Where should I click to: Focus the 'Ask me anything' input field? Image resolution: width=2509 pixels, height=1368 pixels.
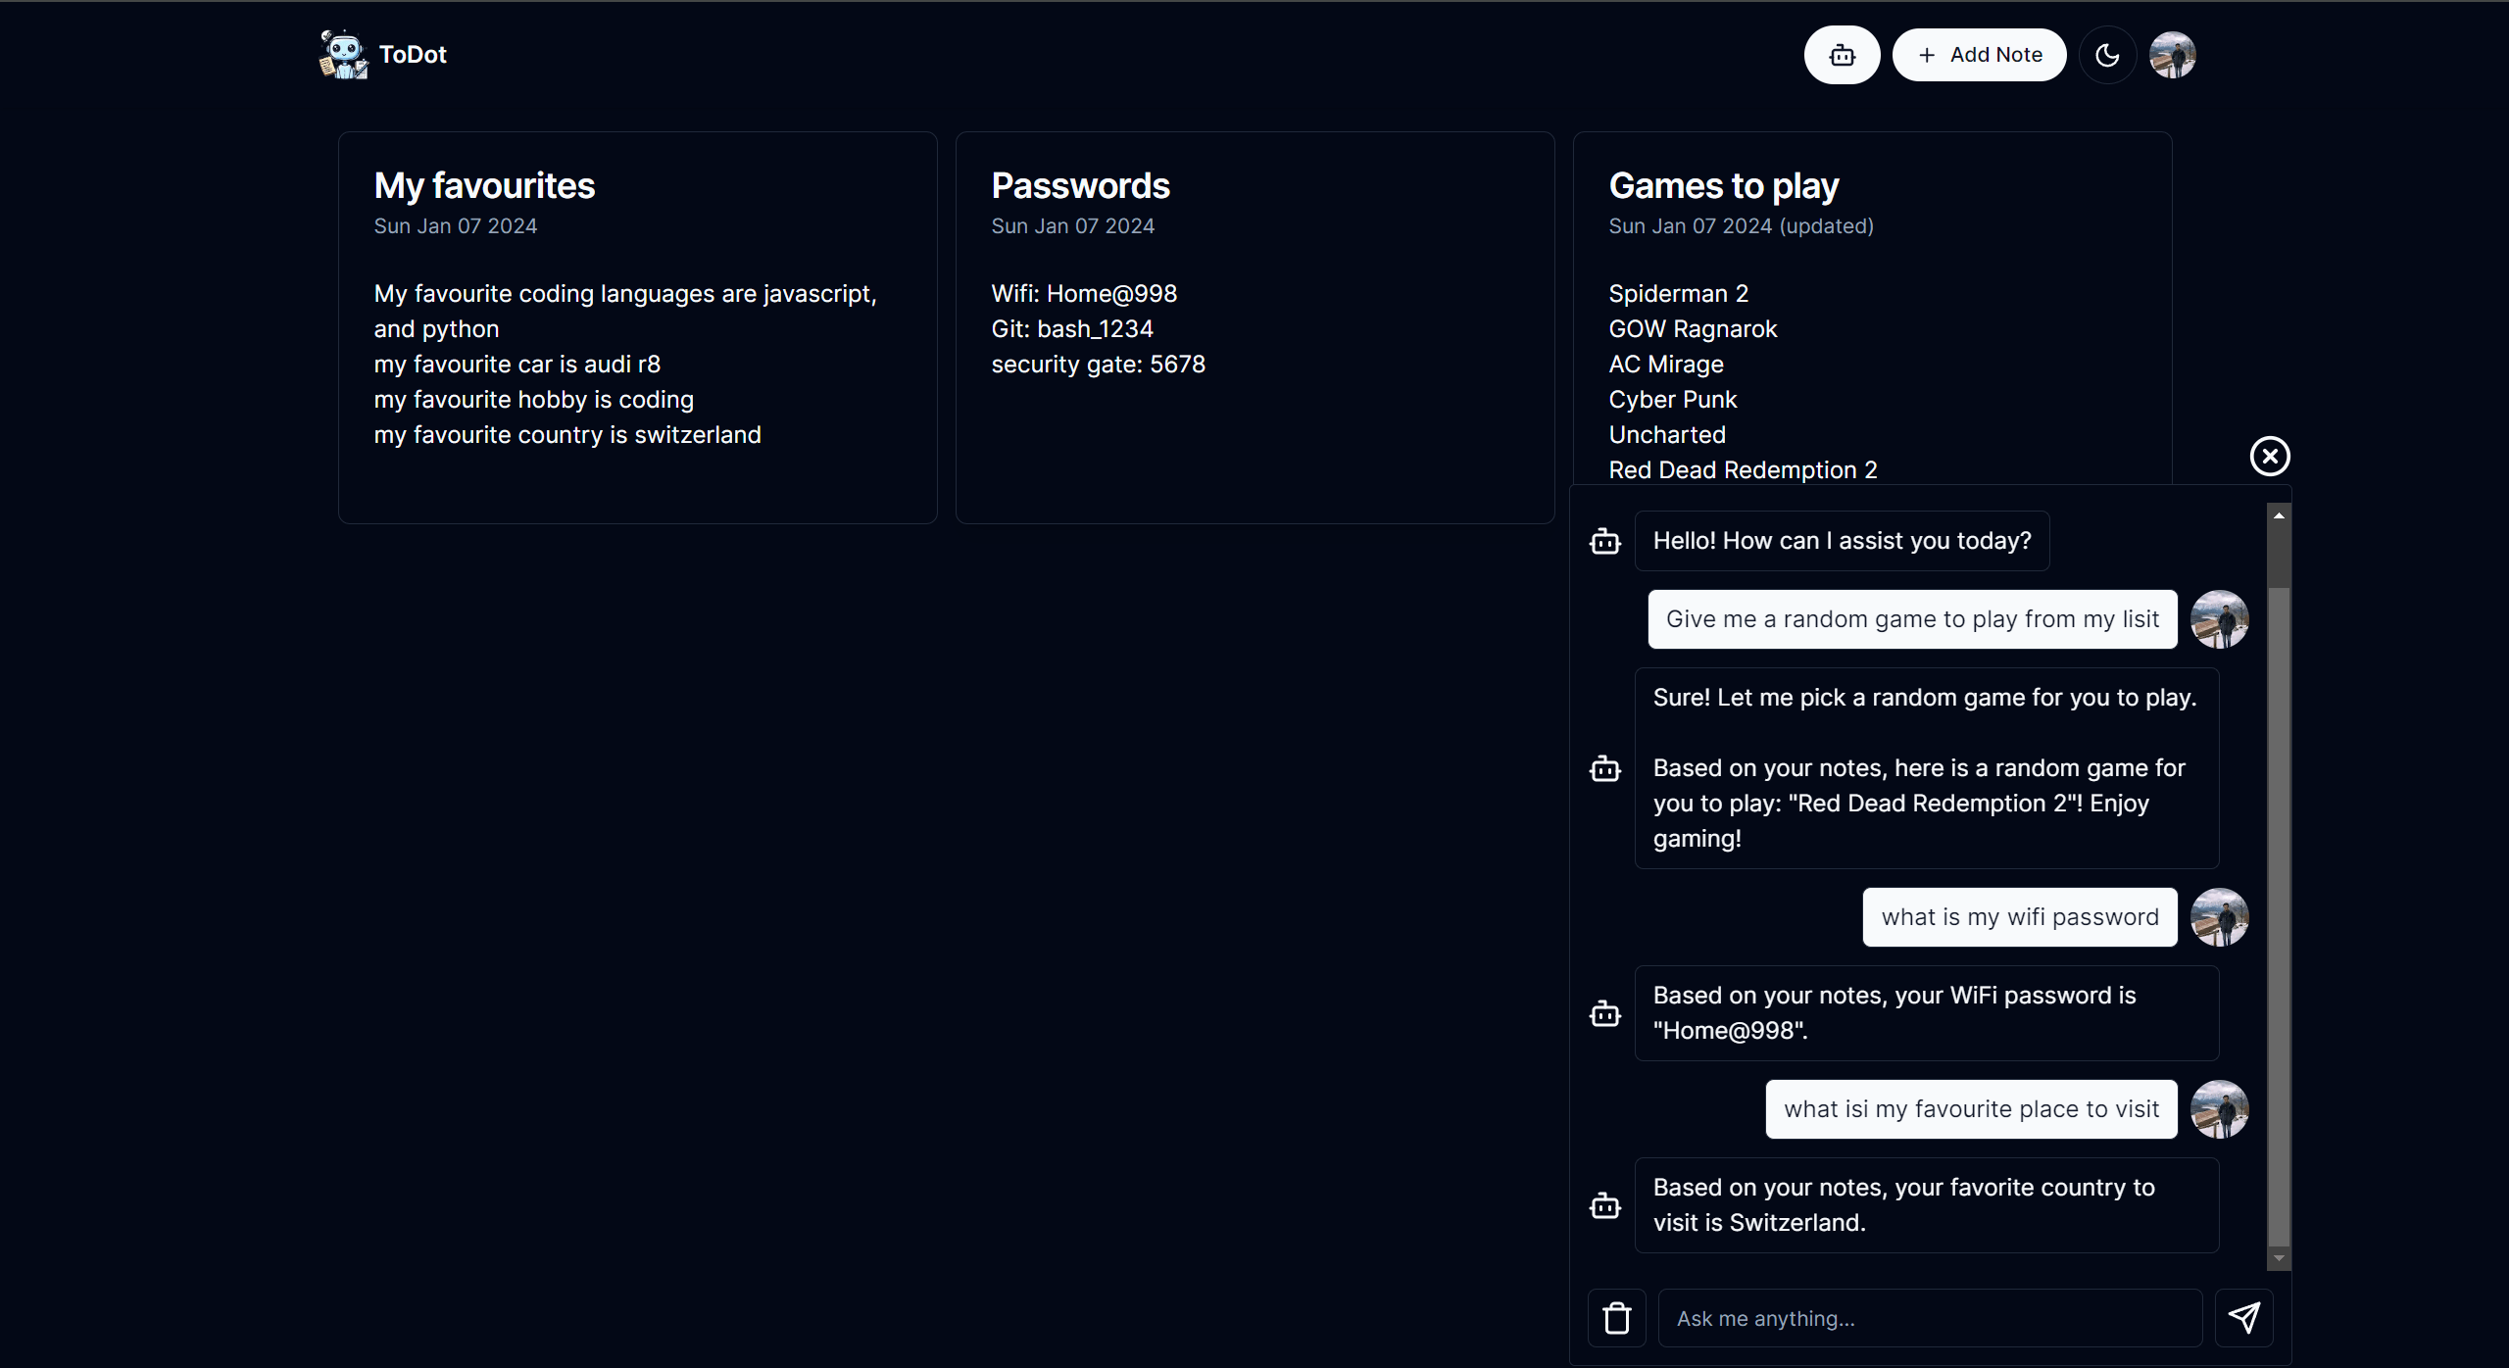(1929, 1318)
